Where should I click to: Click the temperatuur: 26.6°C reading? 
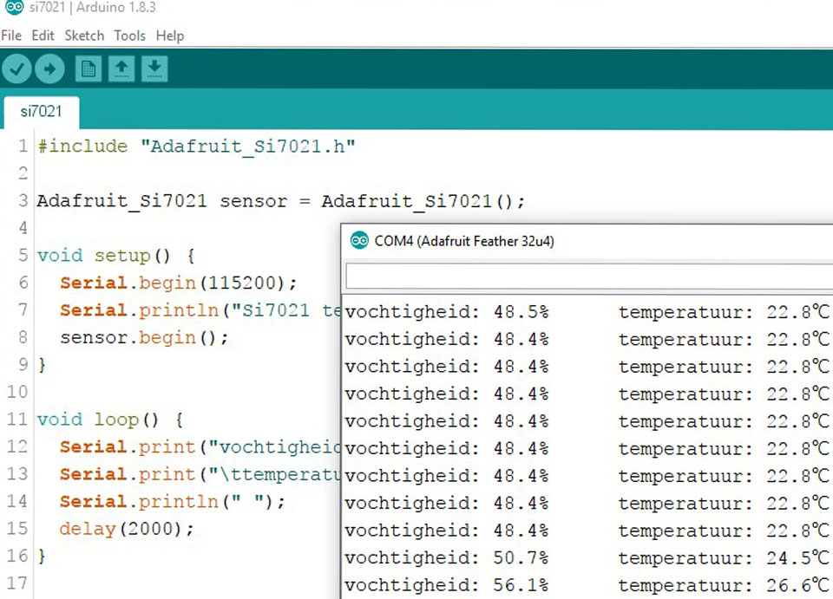point(724,585)
